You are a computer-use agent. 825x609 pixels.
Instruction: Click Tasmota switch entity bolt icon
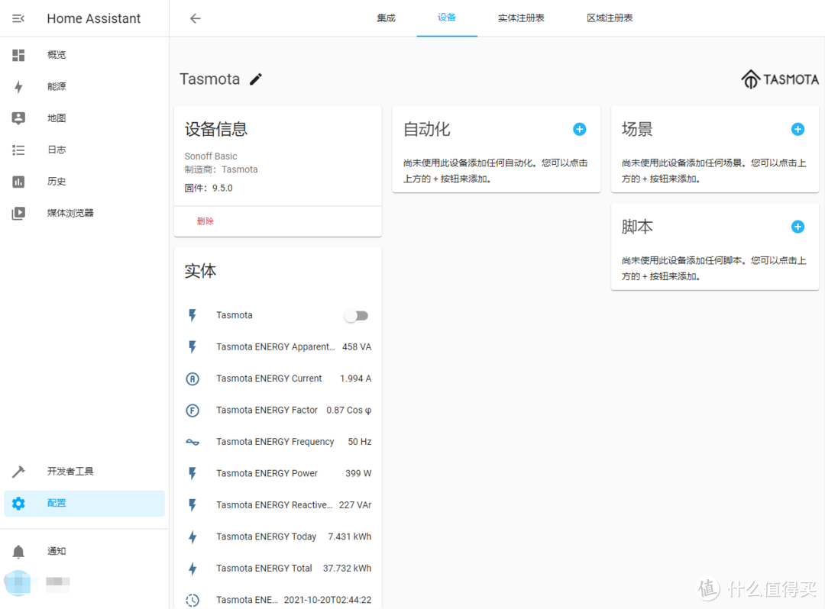(x=192, y=315)
